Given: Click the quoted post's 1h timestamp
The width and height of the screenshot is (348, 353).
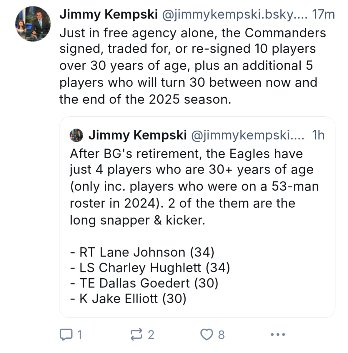Looking at the screenshot, I should click(x=318, y=135).
